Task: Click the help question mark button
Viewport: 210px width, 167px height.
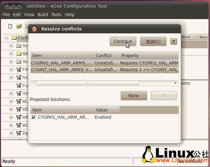Action: 173,41
